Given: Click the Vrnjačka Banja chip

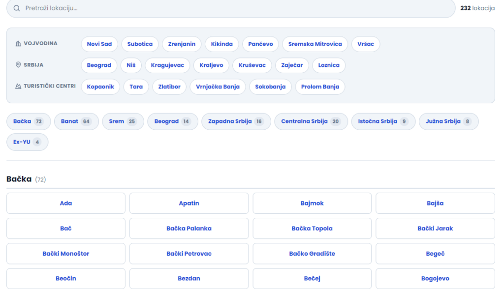Looking at the screenshot, I should 218,87.
